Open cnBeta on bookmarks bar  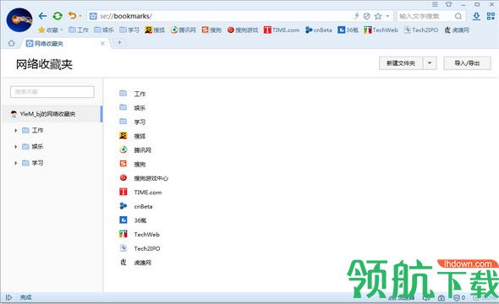click(x=319, y=30)
